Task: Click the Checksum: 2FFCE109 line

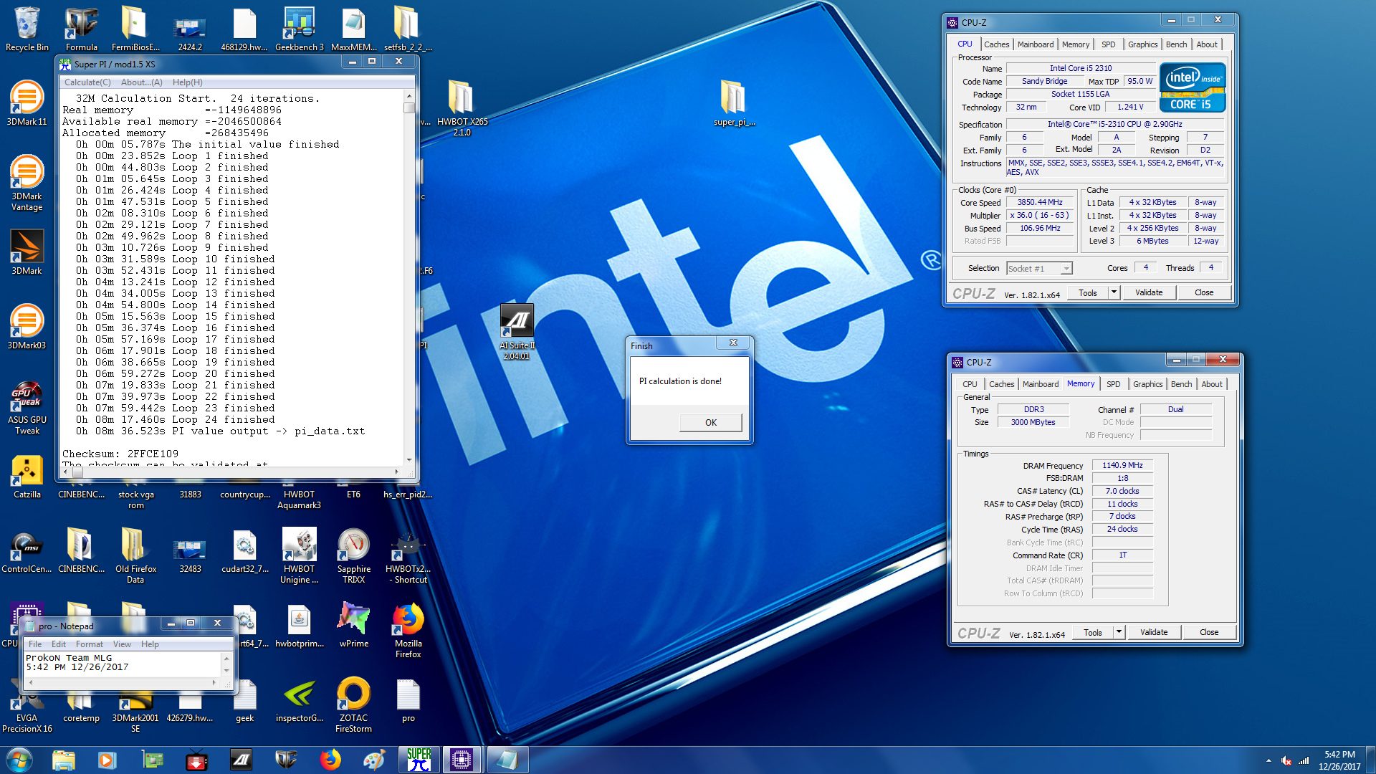Action: (120, 454)
